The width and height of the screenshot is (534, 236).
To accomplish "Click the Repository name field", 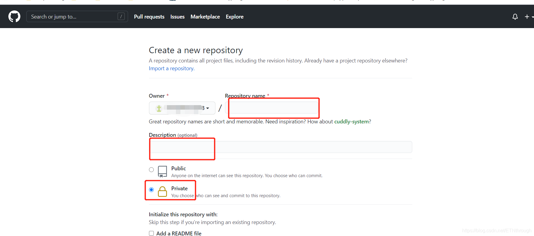I will coord(272,108).
